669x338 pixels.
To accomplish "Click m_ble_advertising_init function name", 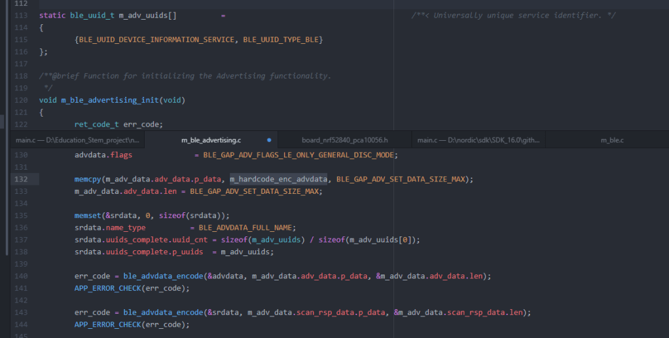I will click(109, 100).
